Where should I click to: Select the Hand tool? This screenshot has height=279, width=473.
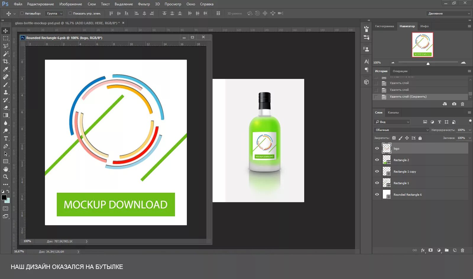click(x=6, y=169)
